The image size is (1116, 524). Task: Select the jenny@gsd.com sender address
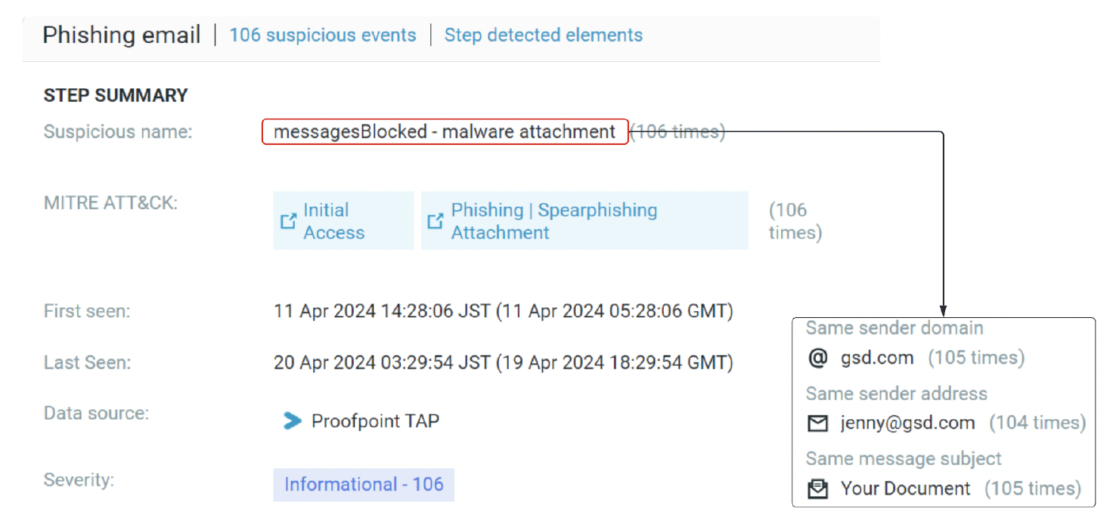(907, 424)
